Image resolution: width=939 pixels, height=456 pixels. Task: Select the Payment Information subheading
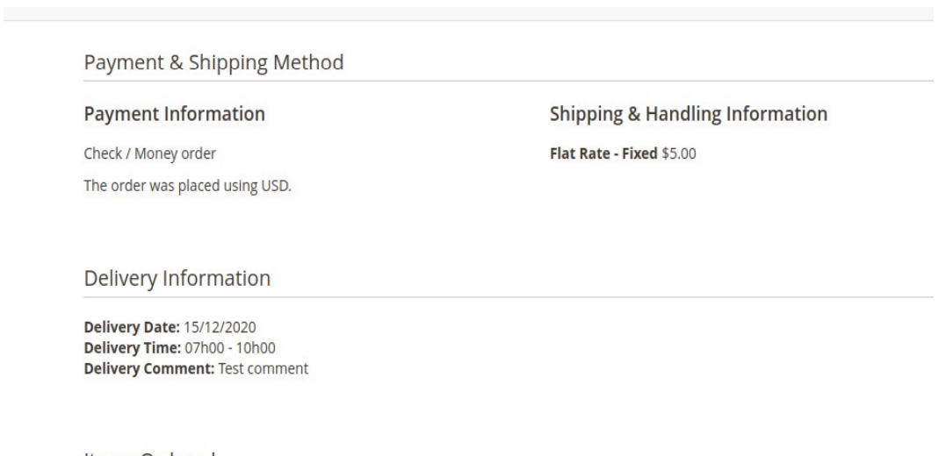[x=174, y=114]
